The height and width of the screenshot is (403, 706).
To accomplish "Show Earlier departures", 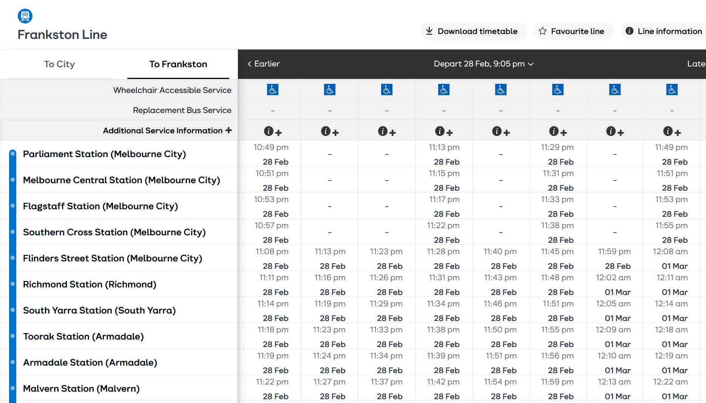I will [263, 64].
